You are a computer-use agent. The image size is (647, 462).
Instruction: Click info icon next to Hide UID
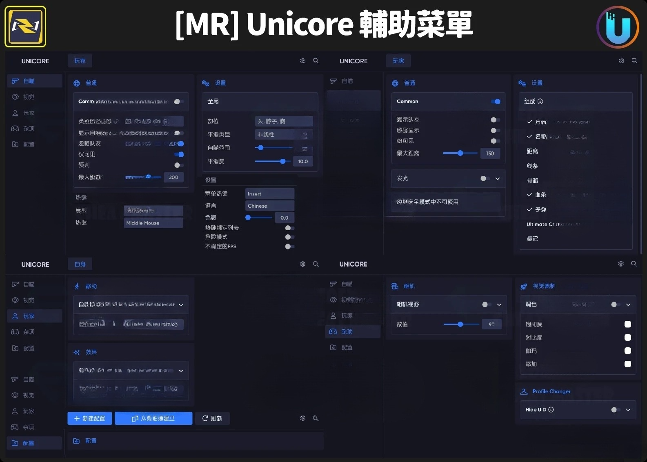pyautogui.click(x=551, y=410)
